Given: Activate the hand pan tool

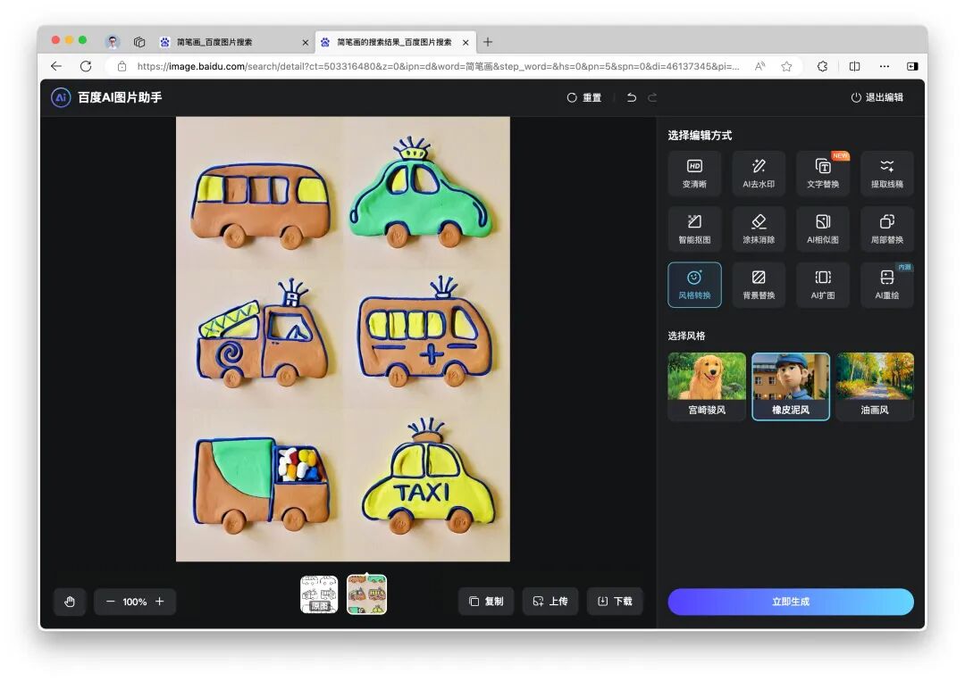Looking at the screenshot, I should 70,602.
